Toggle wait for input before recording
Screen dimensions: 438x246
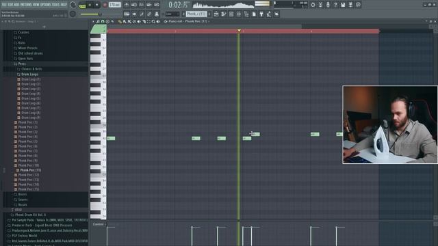134,5
